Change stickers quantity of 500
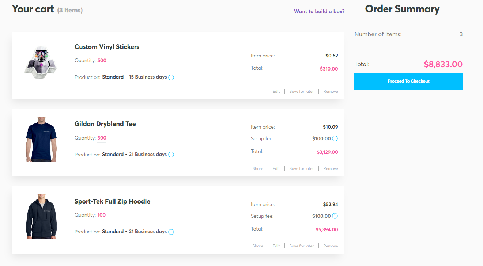Viewport: 483px width, 266px height. 102,61
